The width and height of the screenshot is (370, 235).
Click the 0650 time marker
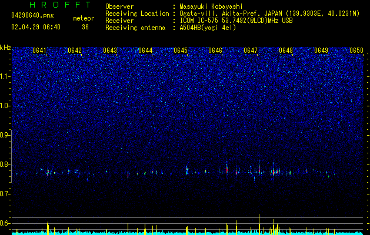point(356,51)
